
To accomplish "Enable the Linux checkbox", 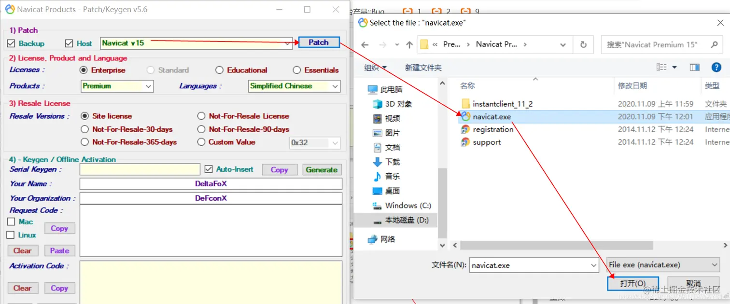I will click(x=11, y=235).
